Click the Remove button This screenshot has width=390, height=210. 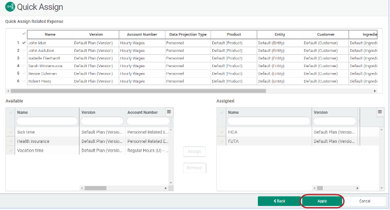195,168
